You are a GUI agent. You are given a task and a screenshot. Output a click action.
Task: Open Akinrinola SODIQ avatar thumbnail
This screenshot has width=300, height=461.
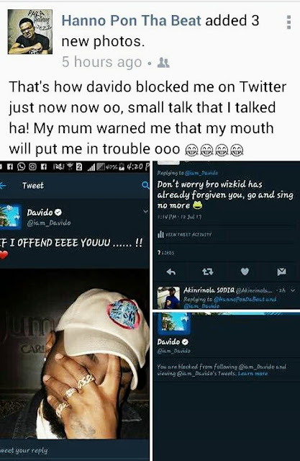(168, 297)
